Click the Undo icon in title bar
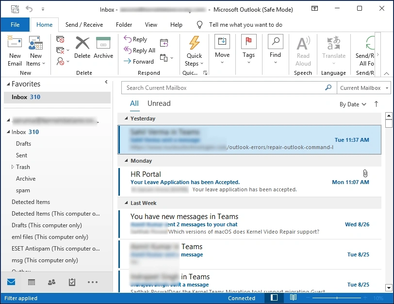This screenshot has height=304, width=394. 29,9
